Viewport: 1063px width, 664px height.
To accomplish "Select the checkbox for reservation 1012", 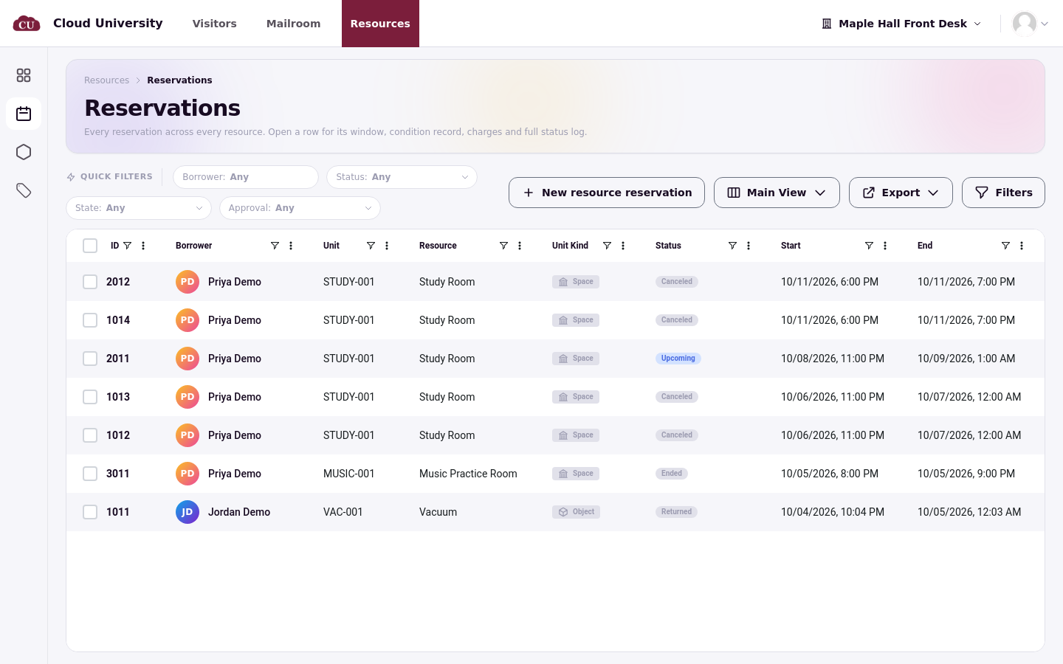I will pyautogui.click(x=90, y=435).
